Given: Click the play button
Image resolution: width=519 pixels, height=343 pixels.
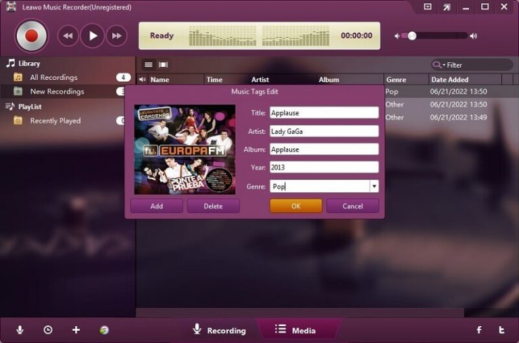Looking at the screenshot, I should (93, 36).
